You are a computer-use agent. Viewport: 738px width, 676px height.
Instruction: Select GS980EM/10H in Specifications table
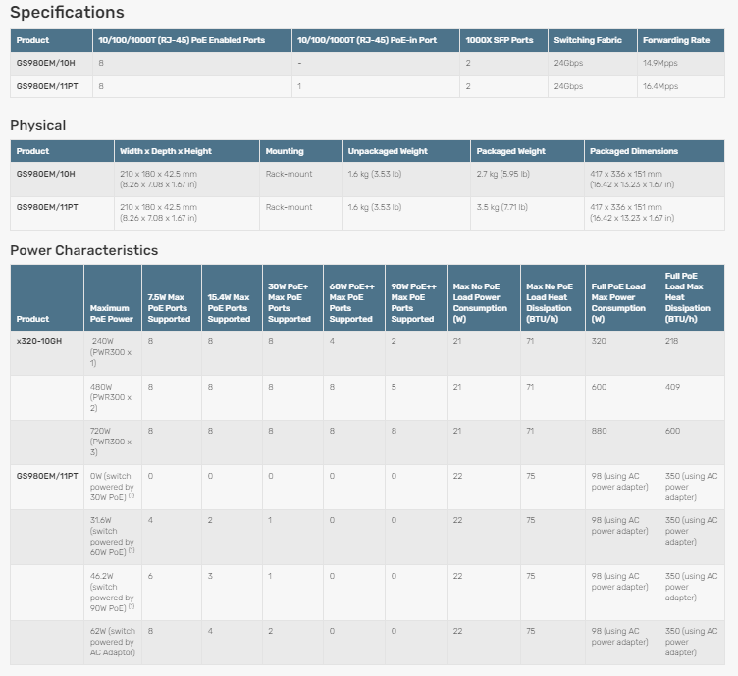click(x=46, y=63)
